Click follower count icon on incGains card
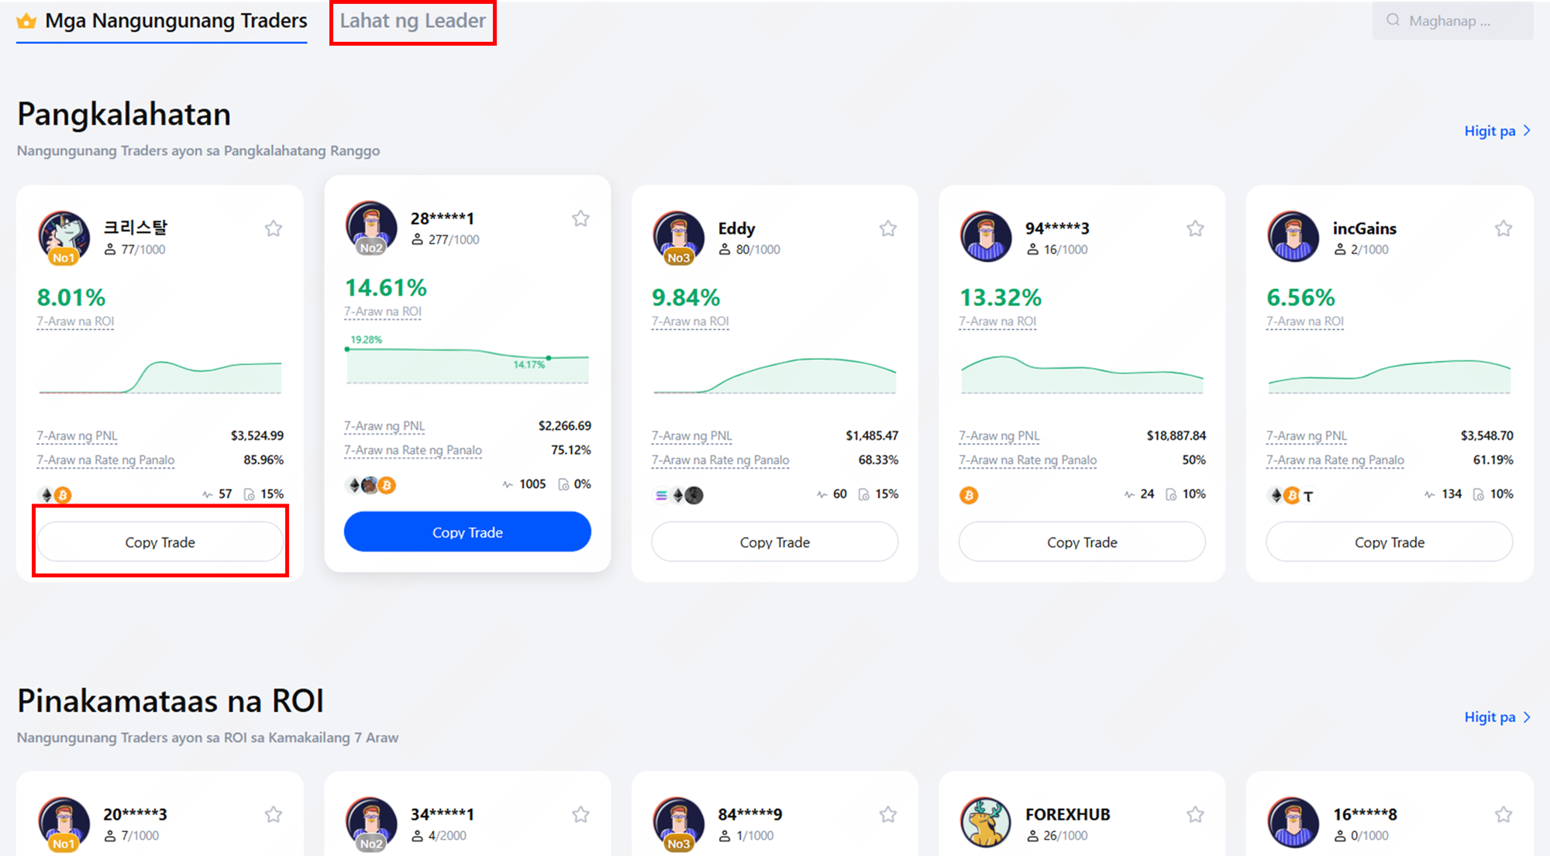This screenshot has height=856, width=1550. 1339,249
